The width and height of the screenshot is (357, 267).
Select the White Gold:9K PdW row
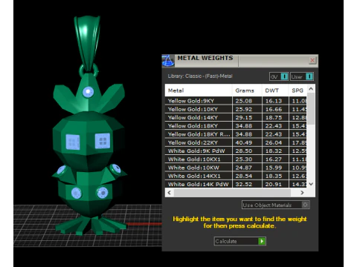[x=236, y=151]
